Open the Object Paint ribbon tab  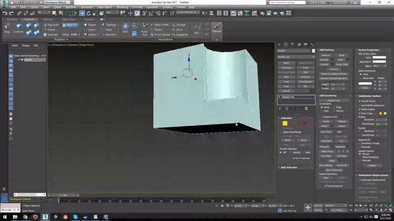pyautogui.click(x=68, y=19)
